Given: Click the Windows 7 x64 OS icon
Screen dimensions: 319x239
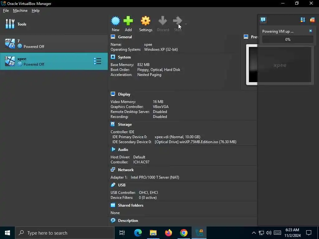Looking at the screenshot, I should (x=10, y=44).
